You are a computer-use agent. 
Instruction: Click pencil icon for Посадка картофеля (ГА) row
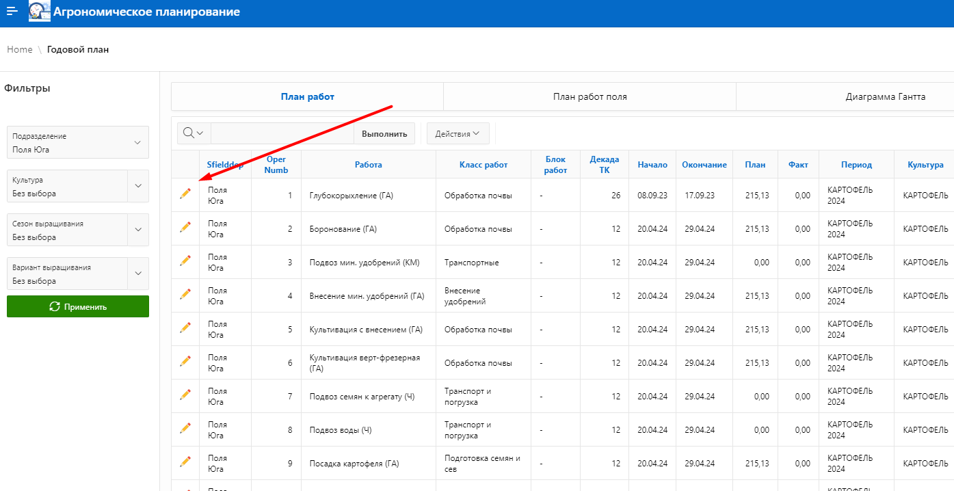(185, 462)
